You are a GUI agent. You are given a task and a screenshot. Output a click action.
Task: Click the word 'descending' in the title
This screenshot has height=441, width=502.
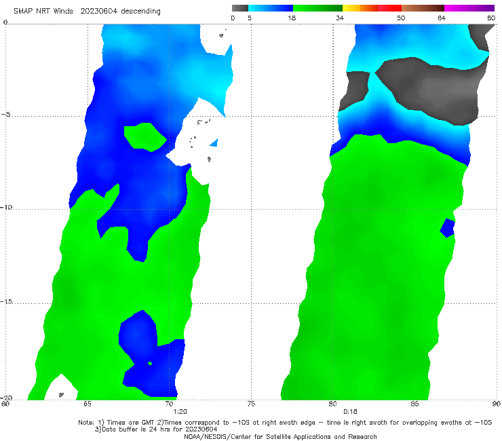[x=141, y=12]
